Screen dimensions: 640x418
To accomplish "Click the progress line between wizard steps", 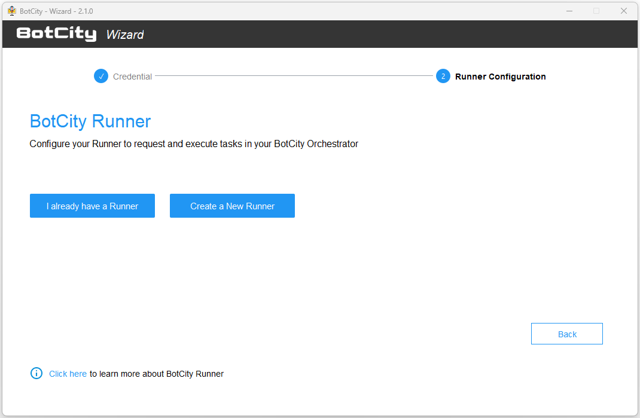I will click(294, 75).
